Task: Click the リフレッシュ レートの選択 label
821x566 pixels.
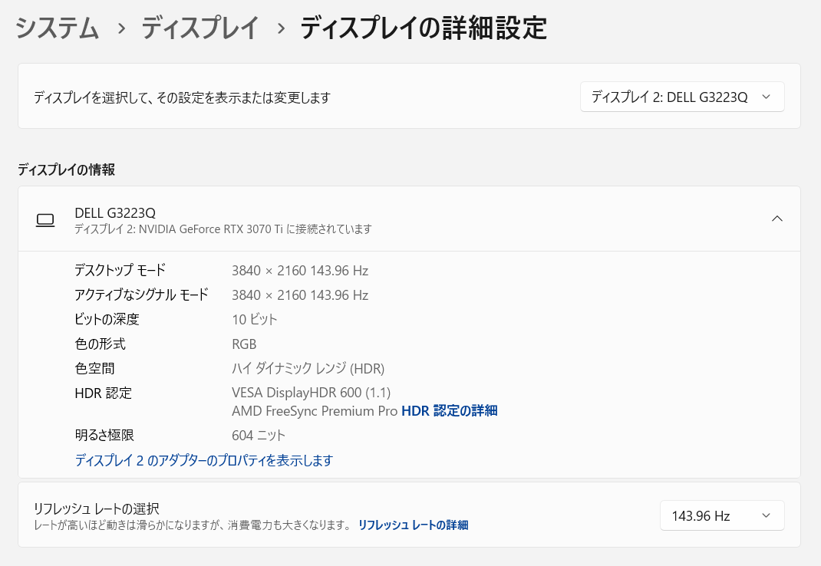Action: [97, 508]
